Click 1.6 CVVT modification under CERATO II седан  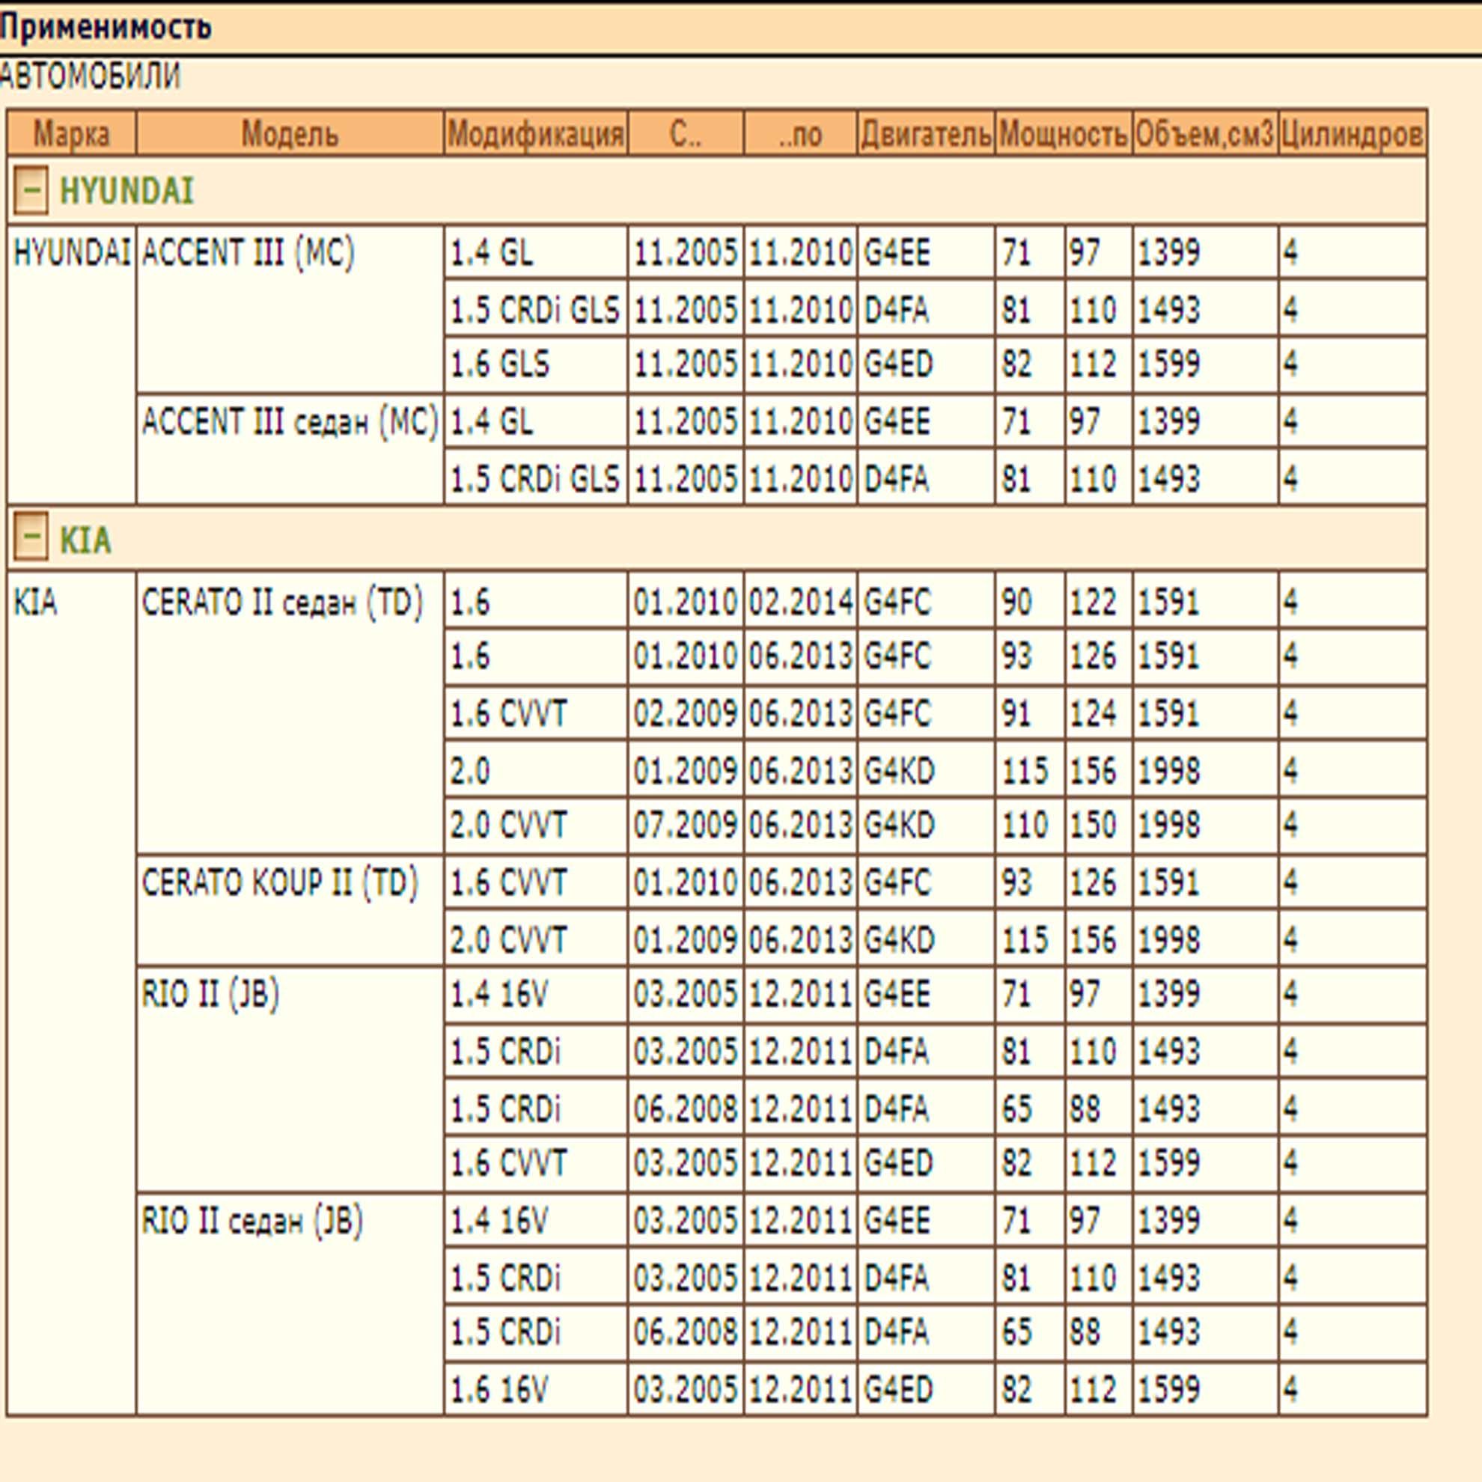click(x=535, y=713)
